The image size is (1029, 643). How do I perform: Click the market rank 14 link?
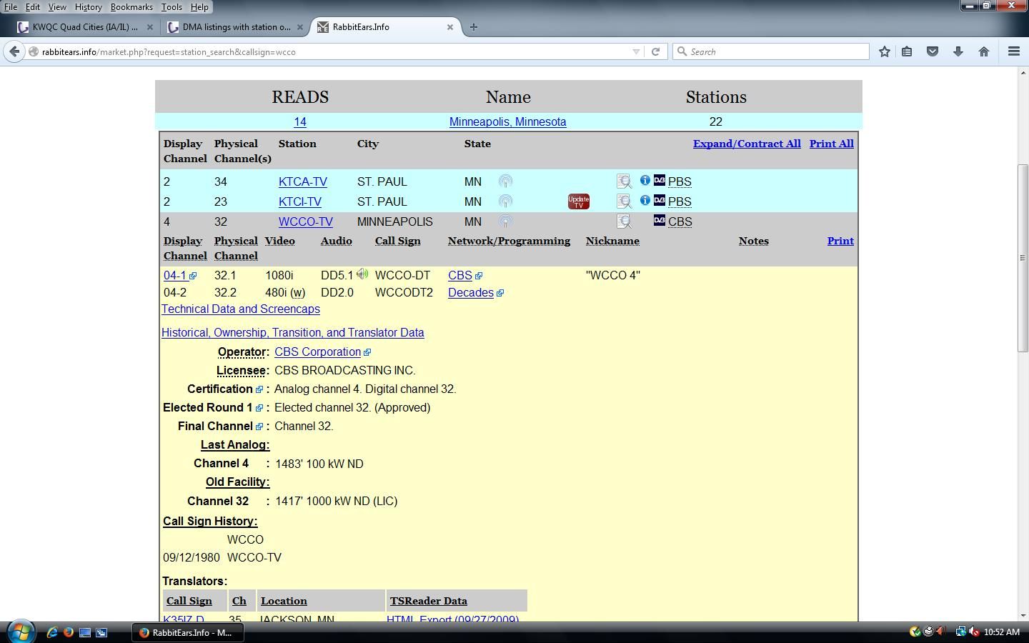(300, 122)
